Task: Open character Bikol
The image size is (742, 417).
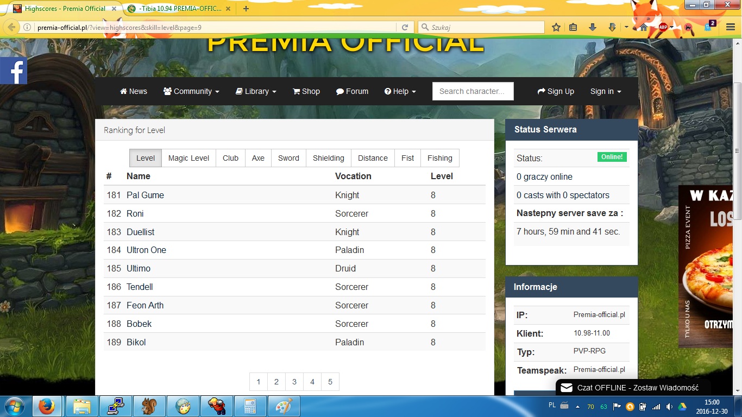Action: 136,342
